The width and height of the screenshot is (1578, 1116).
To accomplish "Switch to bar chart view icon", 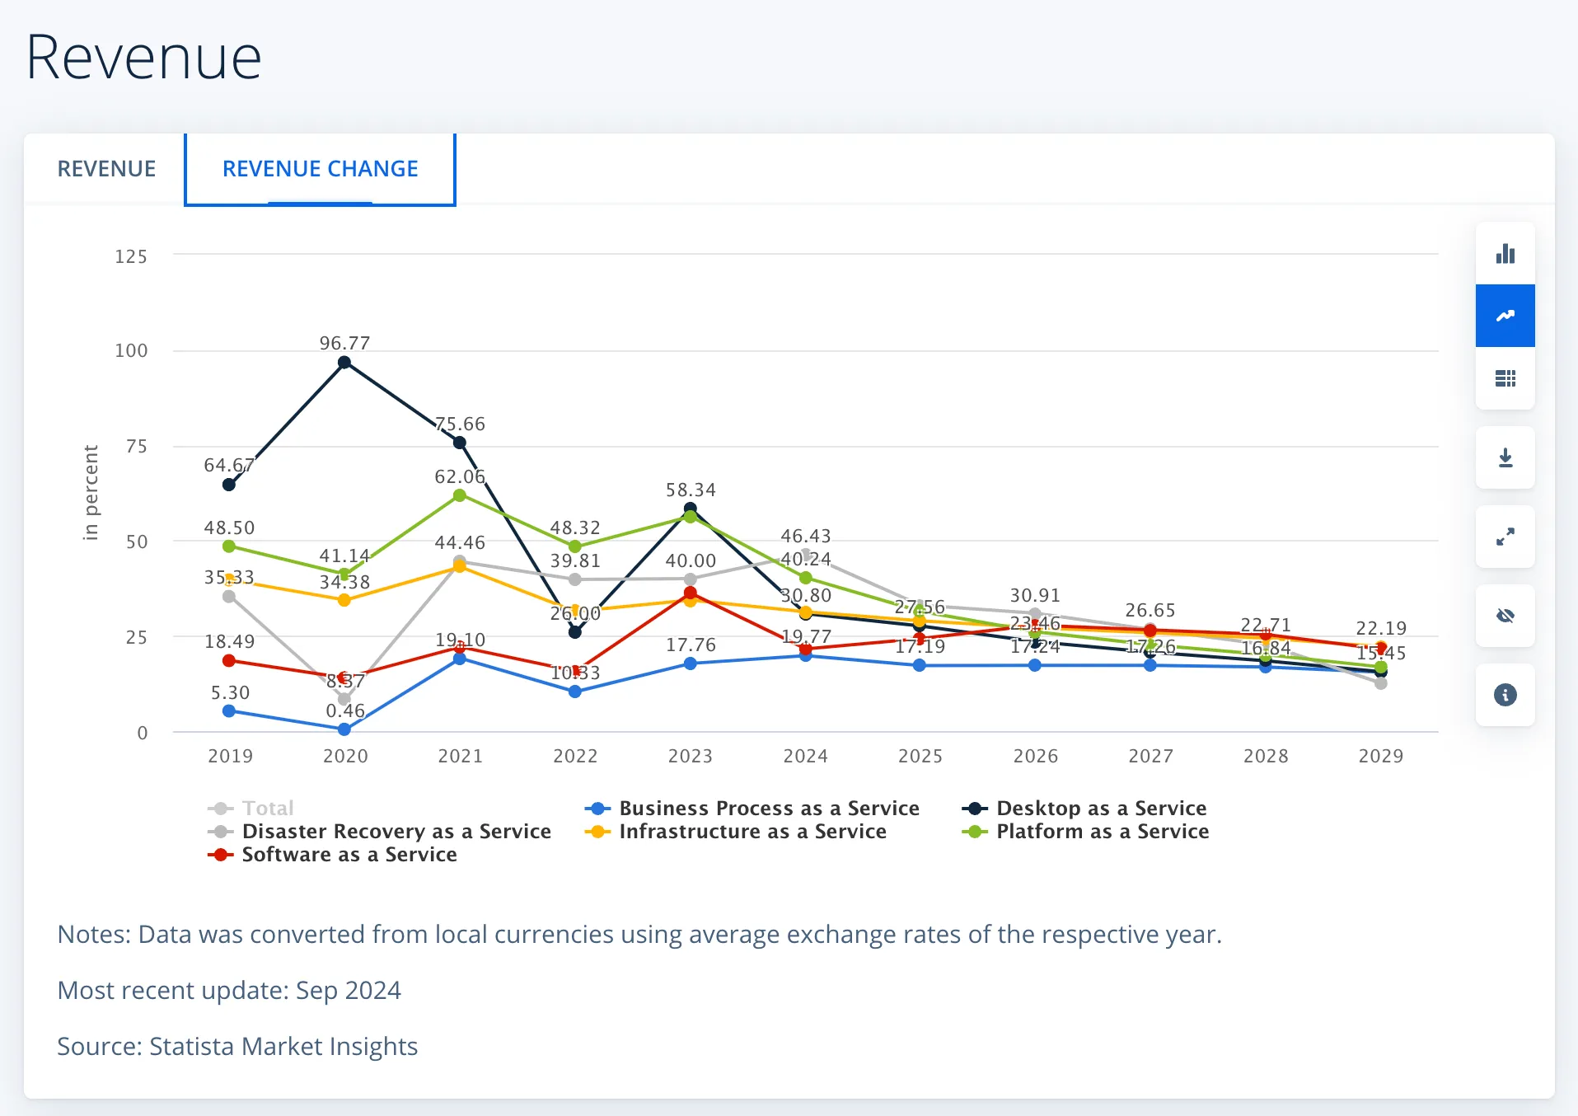I will [x=1505, y=253].
